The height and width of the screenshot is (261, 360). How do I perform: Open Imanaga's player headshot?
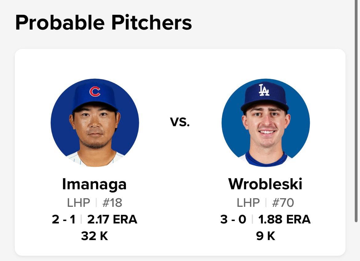click(x=95, y=122)
